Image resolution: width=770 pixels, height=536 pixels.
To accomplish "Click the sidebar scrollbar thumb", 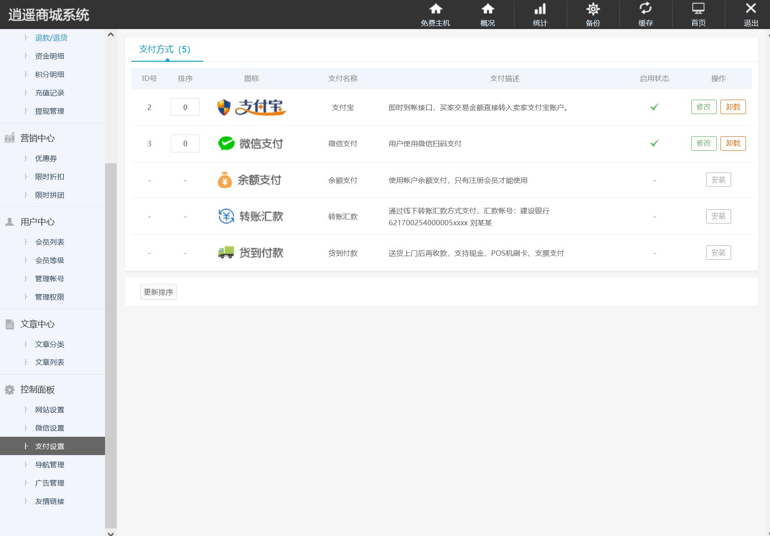I will (111, 345).
